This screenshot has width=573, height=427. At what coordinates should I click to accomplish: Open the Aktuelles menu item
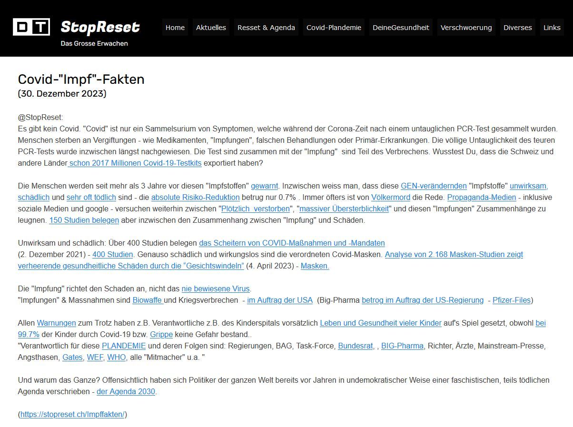coord(211,28)
